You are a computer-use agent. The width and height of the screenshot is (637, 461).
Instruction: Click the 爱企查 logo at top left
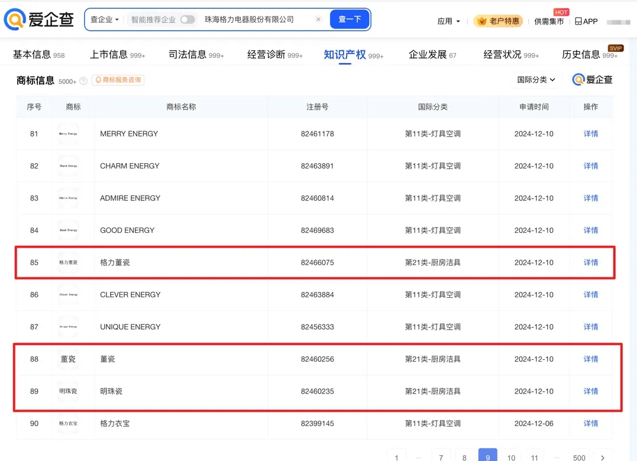39,19
